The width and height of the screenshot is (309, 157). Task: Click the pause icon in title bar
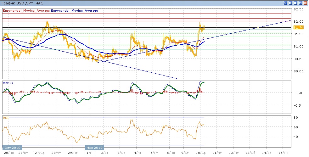(x=290, y=3)
